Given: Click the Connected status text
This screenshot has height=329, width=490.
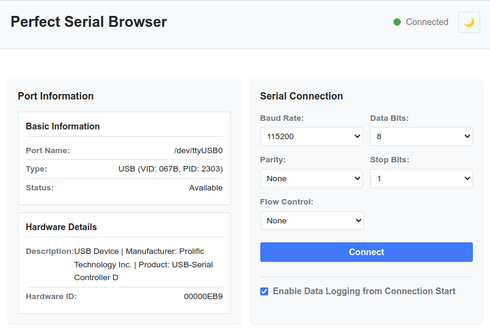Looking at the screenshot, I should coord(427,22).
